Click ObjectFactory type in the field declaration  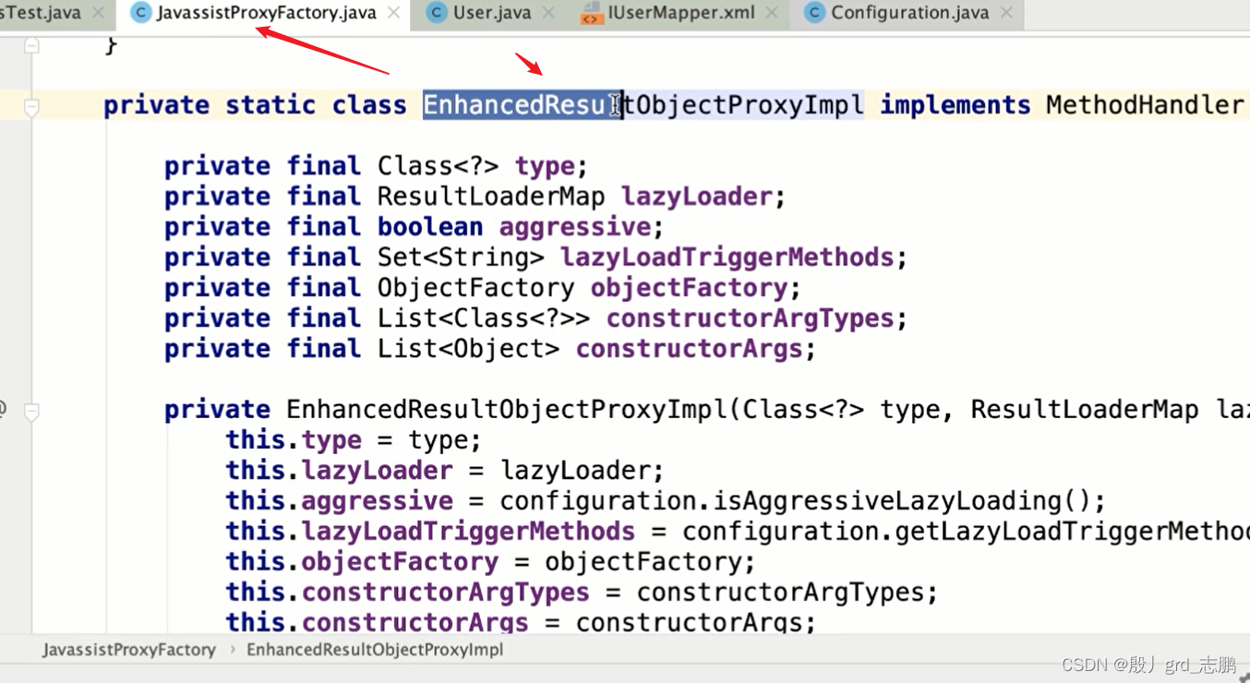475,288
